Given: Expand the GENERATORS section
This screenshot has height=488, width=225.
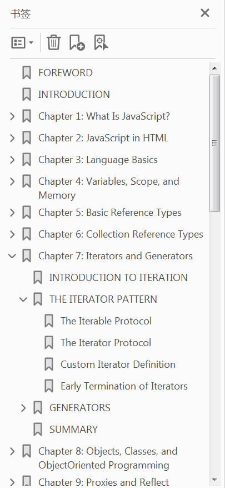Looking at the screenshot, I should 23,408.
